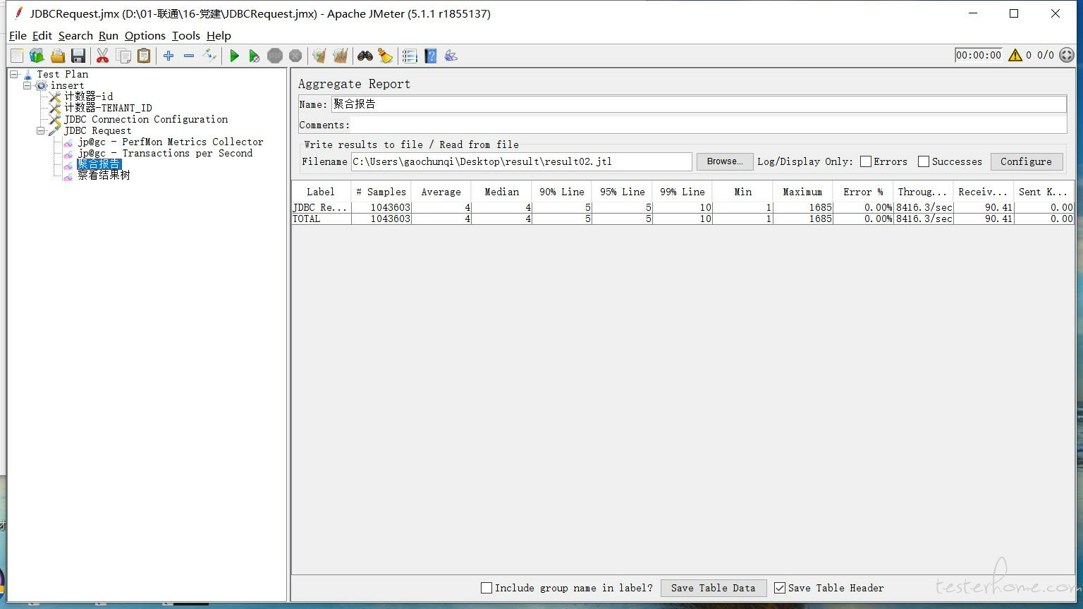The width and height of the screenshot is (1083, 609).
Task: Click the # Samples column header
Action: [381, 192]
